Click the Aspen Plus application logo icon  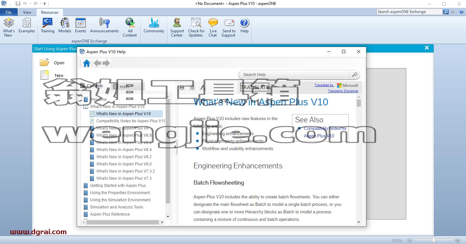click(x=4, y=4)
